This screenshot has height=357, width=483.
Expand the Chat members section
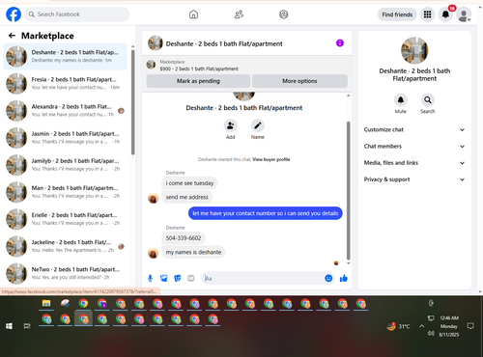[x=414, y=147]
